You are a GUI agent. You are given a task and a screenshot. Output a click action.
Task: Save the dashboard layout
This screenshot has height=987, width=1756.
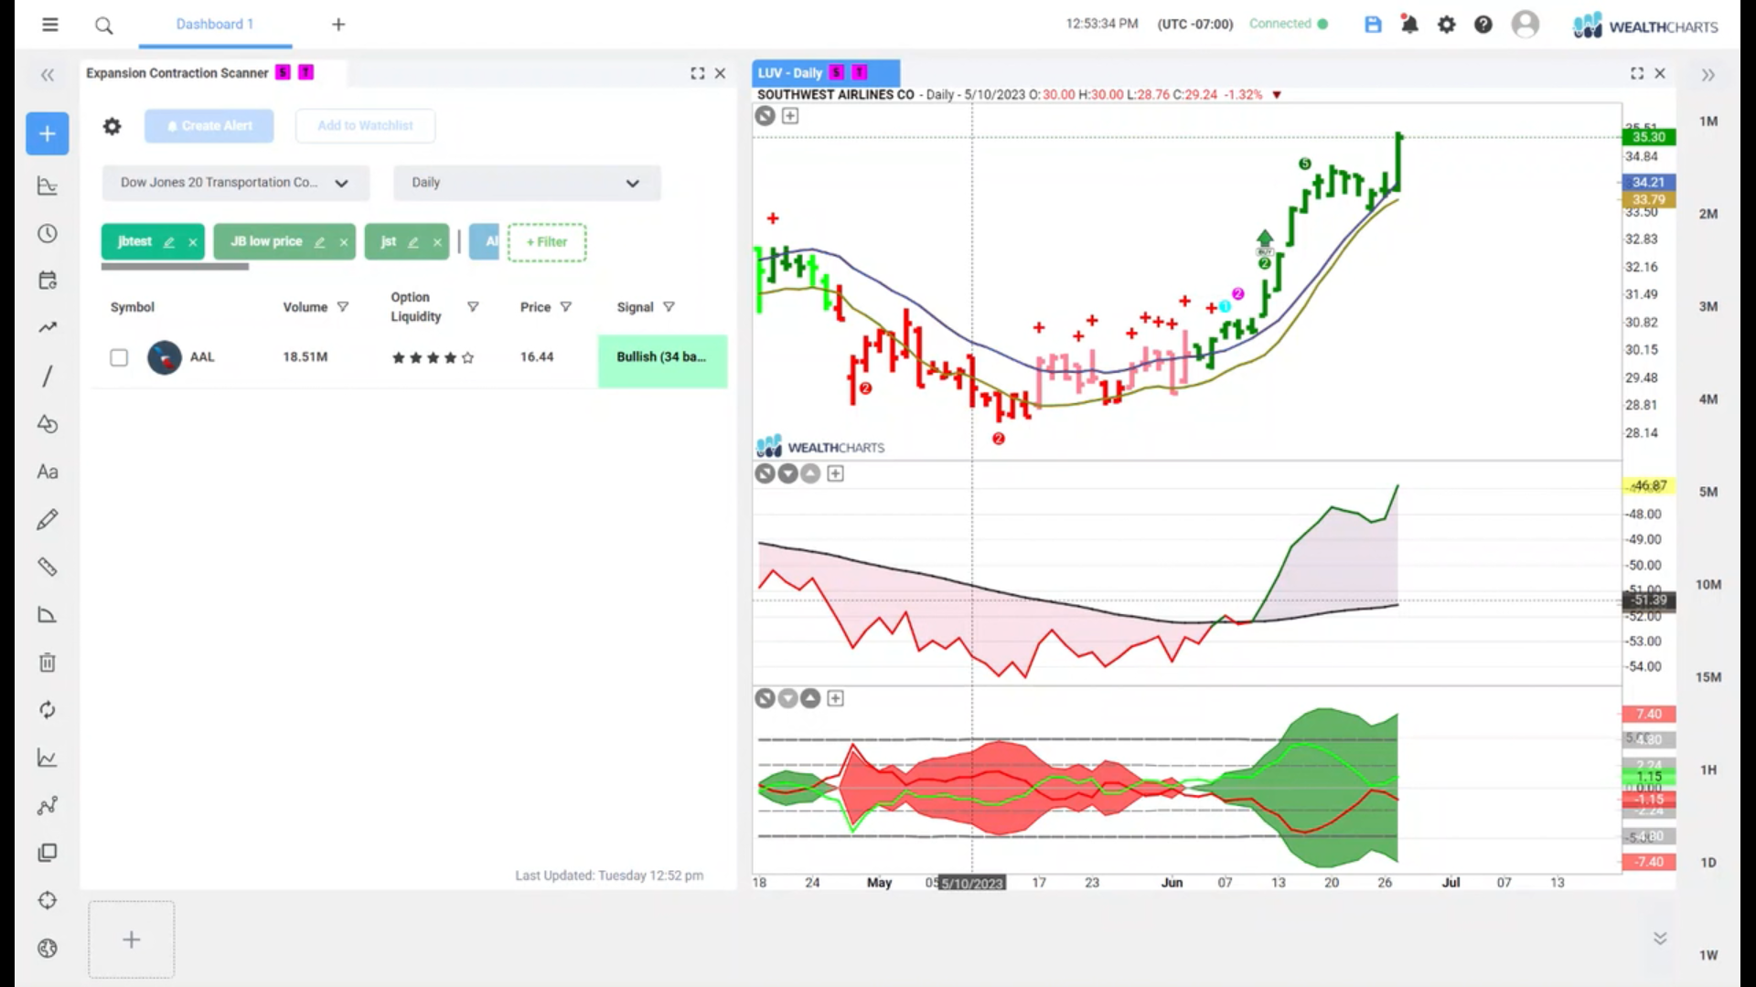1373,25
